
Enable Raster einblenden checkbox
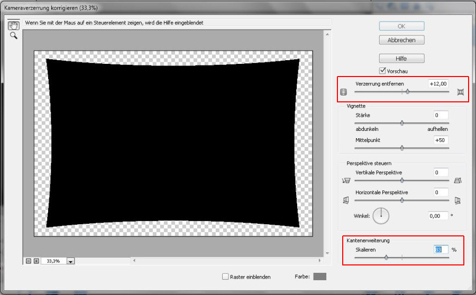pyautogui.click(x=225, y=277)
